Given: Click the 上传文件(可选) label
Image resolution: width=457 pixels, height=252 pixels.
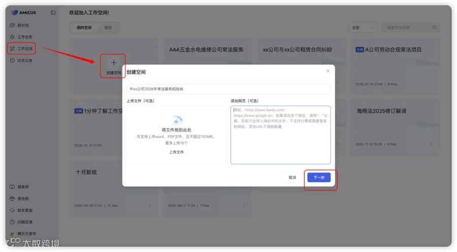Looking at the screenshot, I should (x=141, y=101).
